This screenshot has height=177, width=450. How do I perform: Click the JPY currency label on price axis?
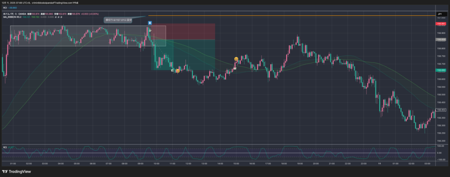439,14
